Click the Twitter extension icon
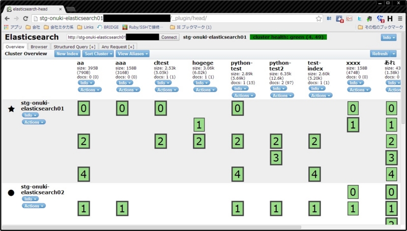407x231 pixels. [360, 19]
